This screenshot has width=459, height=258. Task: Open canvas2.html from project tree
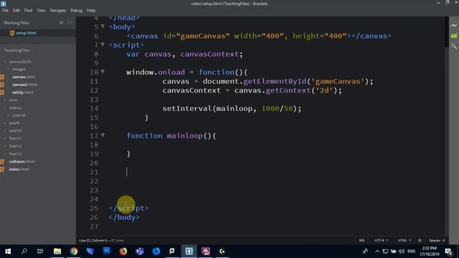coord(24,85)
